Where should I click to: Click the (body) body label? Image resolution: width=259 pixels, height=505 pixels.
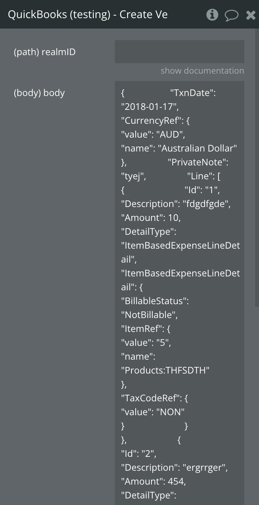point(39,93)
